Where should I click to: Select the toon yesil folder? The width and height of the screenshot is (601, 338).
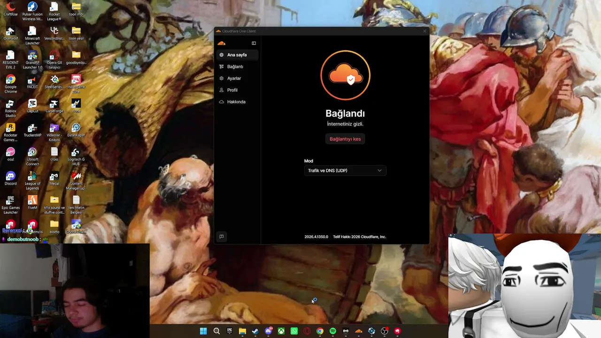(76, 34)
